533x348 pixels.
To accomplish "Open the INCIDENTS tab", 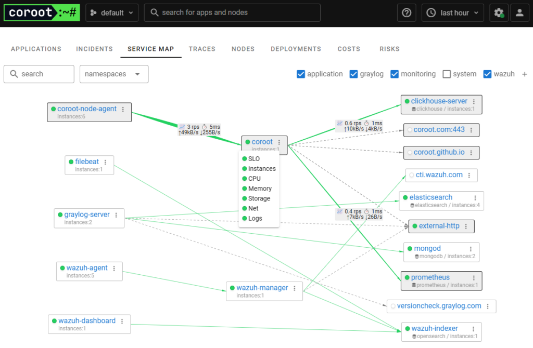I will tap(94, 48).
